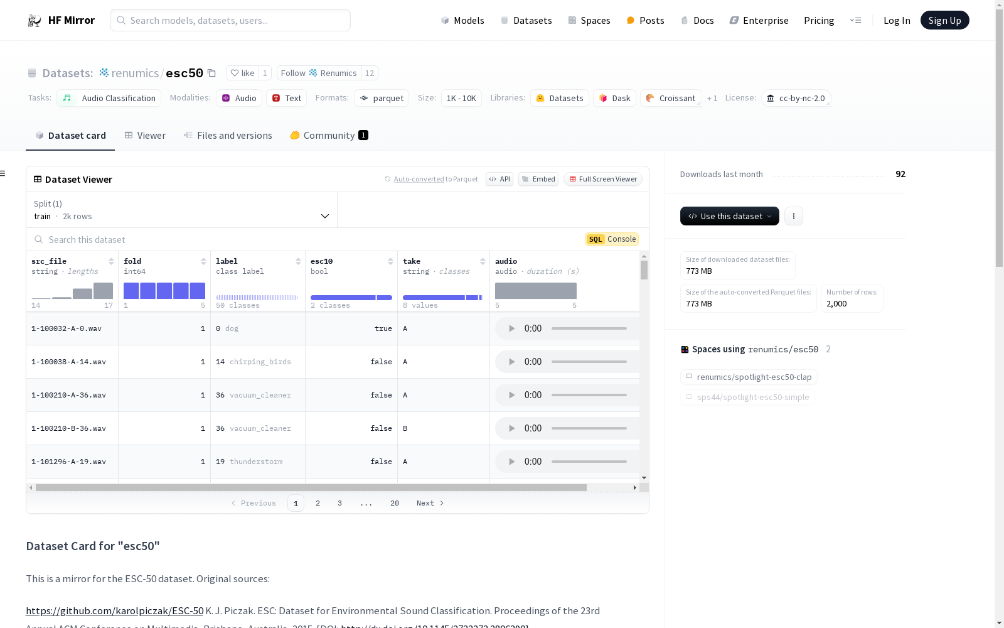The width and height of the screenshot is (1004, 628).
Task: Select the parquet format tag
Action: tap(382, 98)
